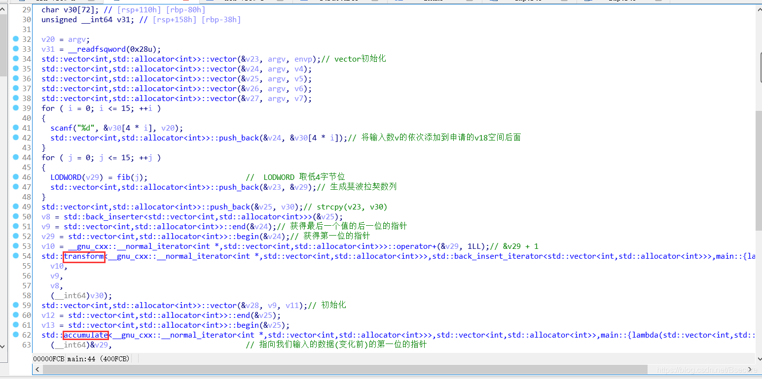762x379 pixels.
Task: Click the scanf function name
Action: click(61, 128)
